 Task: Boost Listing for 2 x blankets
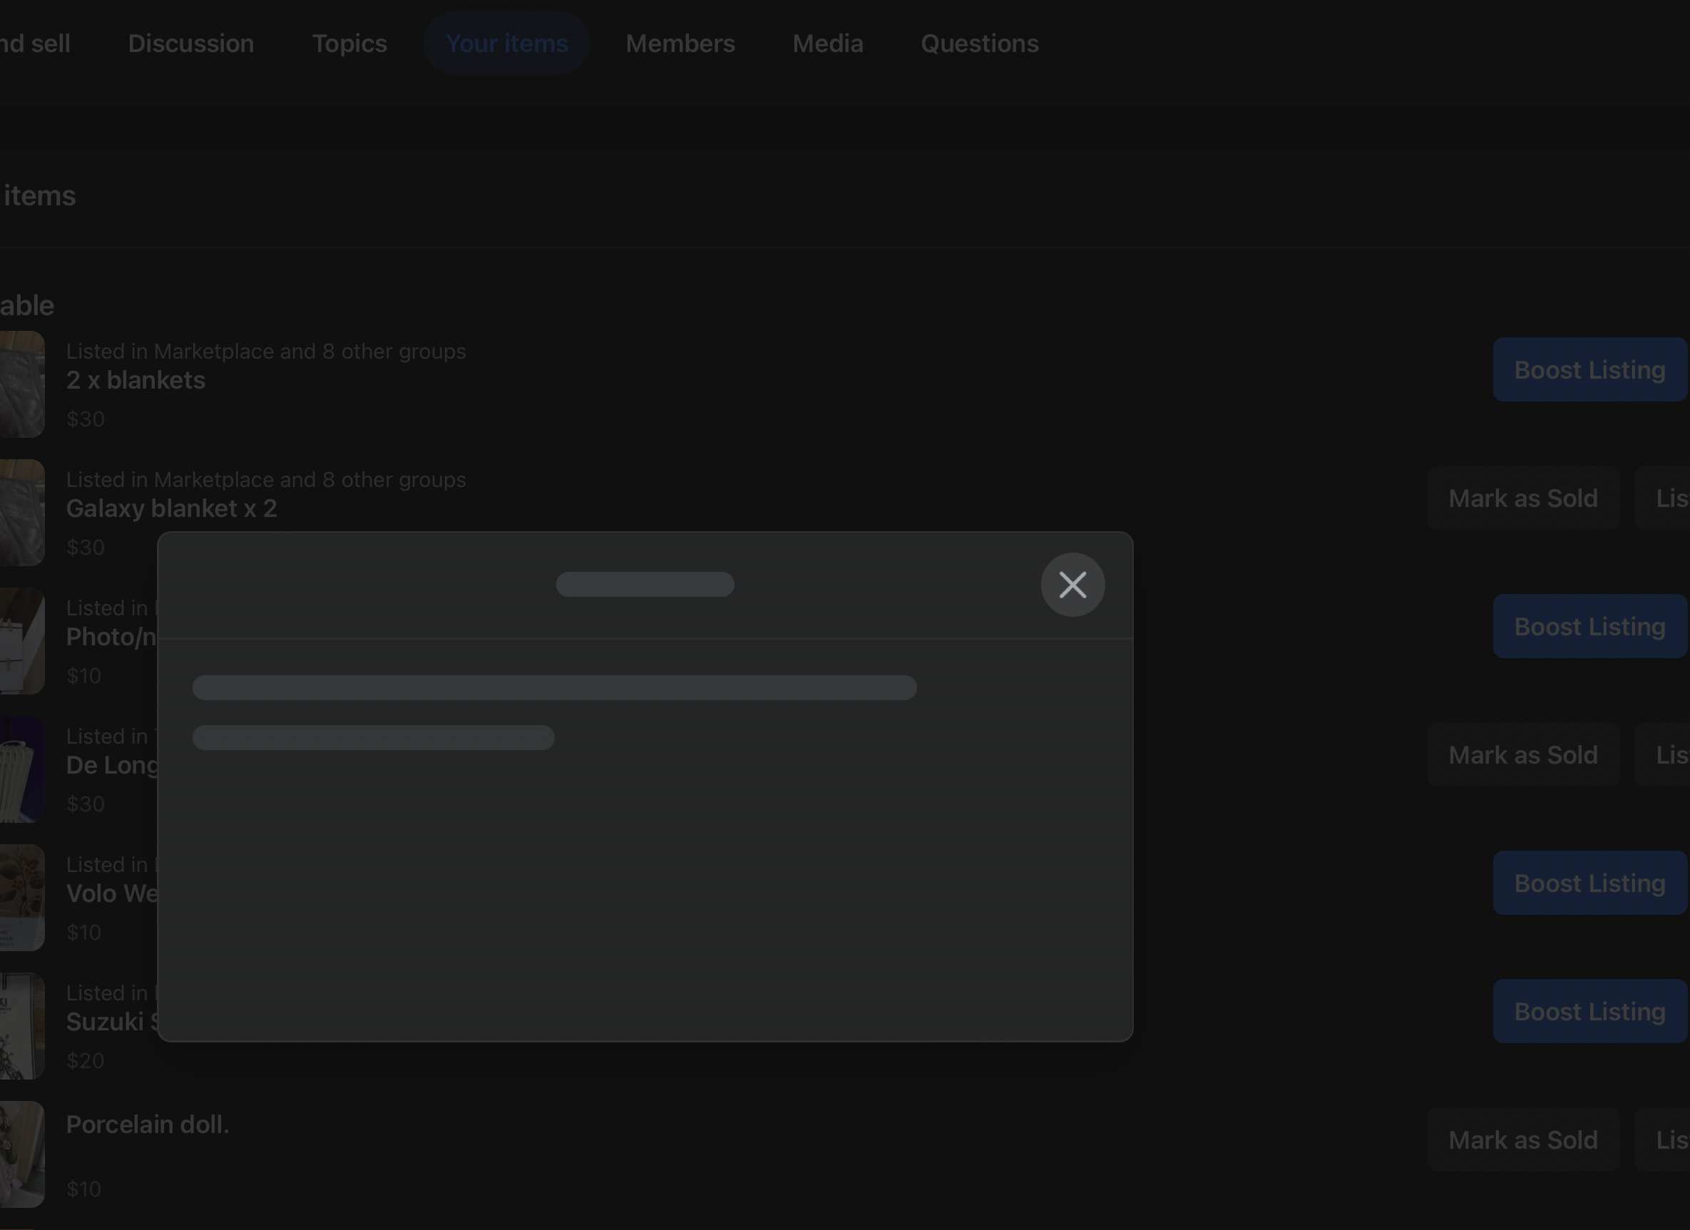[1589, 369]
